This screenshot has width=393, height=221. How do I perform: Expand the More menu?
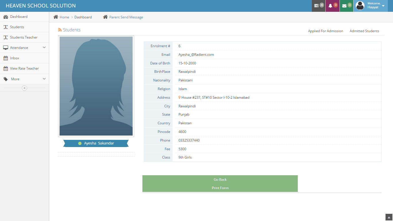pyautogui.click(x=15, y=79)
